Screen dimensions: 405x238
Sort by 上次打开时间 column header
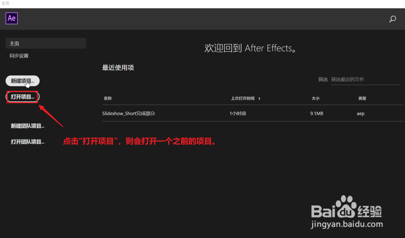pos(243,98)
